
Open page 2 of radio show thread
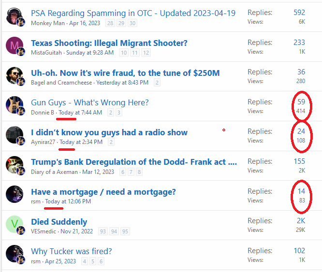coord(111,142)
